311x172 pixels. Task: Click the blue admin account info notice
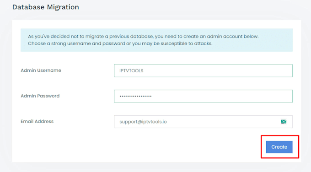pos(156,40)
